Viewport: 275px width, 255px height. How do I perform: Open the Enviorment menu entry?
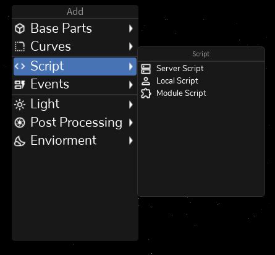pos(75,140)
